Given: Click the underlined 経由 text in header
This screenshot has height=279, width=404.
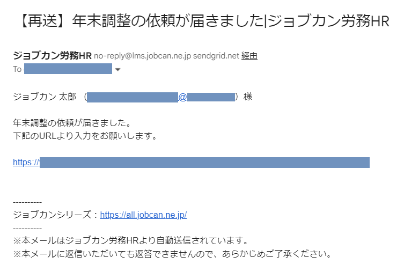Looking at the screenshot, I should click(x=249, y=56).
